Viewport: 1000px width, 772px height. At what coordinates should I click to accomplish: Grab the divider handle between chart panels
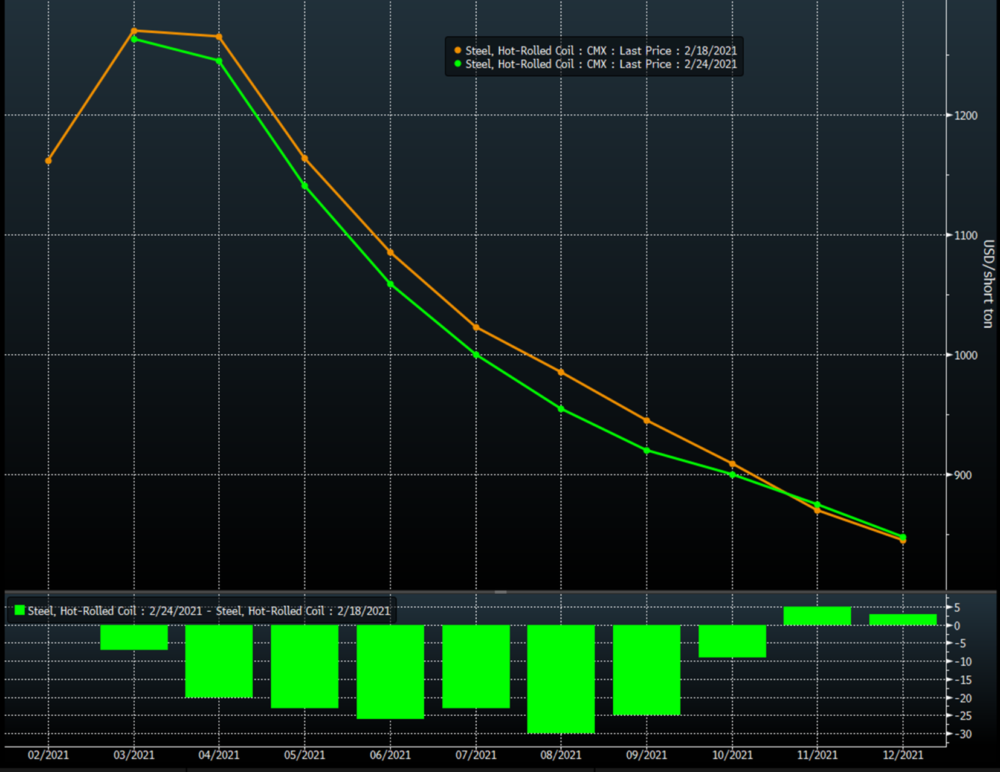click(500, 592)
